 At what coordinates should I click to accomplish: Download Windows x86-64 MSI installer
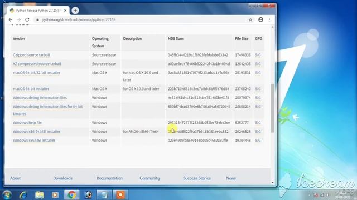pos(36,131)
